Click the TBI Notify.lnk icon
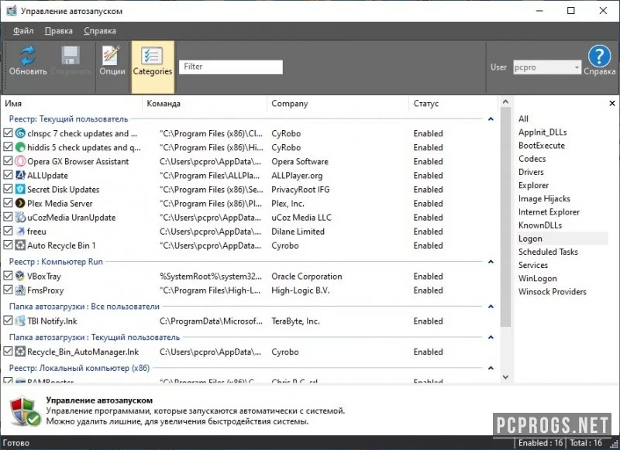 point(20,321)
